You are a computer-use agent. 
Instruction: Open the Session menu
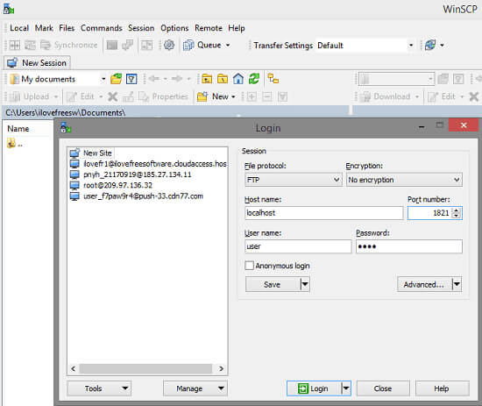coord(141,28)
